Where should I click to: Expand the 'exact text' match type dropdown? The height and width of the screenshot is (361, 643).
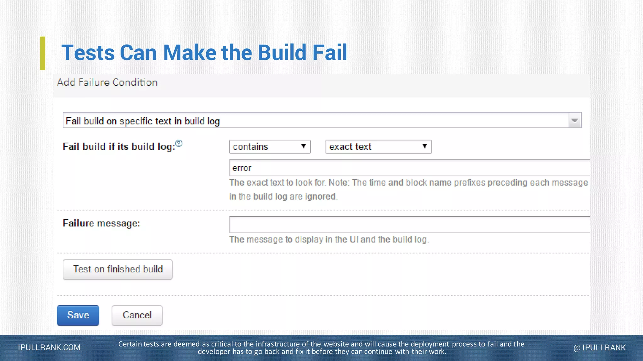(379, 147)
